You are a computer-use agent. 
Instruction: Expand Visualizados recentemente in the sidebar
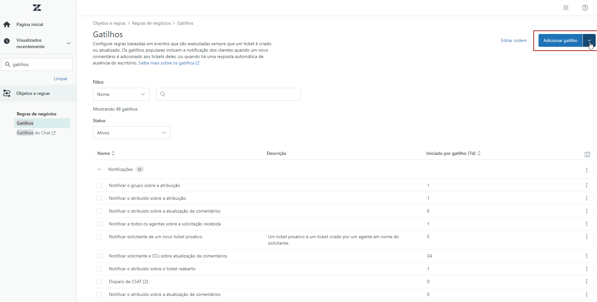[x=68, y=43]
